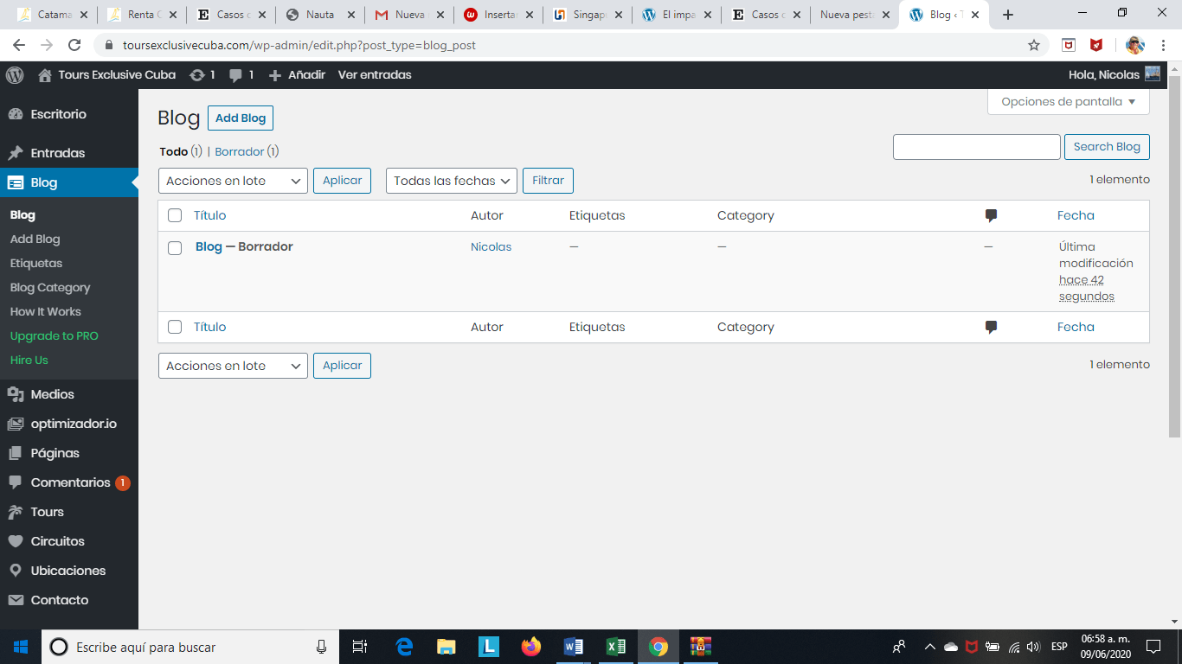This screenshot has height=664, width=1182.
Task: Switch to the Nauta browser tab
Action: pyautogui.click(x=318, y=15)
